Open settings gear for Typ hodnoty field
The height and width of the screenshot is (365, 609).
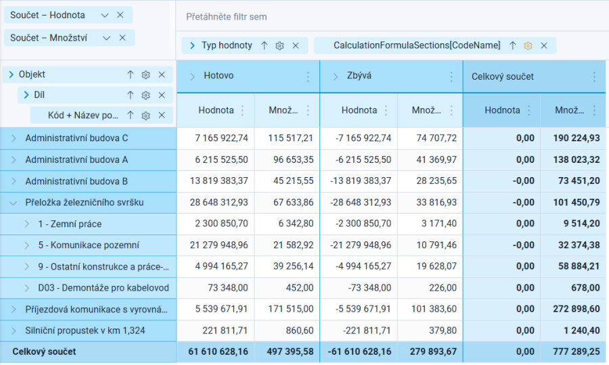pyautogui.click(x=279, y=46)
